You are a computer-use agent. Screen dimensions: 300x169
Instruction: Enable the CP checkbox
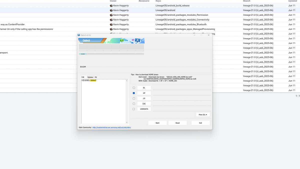click(134, 98)
